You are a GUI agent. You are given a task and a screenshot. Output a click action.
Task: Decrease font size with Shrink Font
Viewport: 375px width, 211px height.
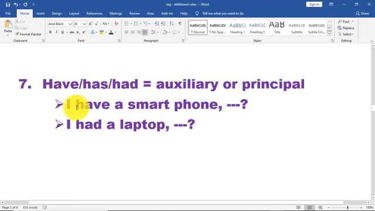97,23
